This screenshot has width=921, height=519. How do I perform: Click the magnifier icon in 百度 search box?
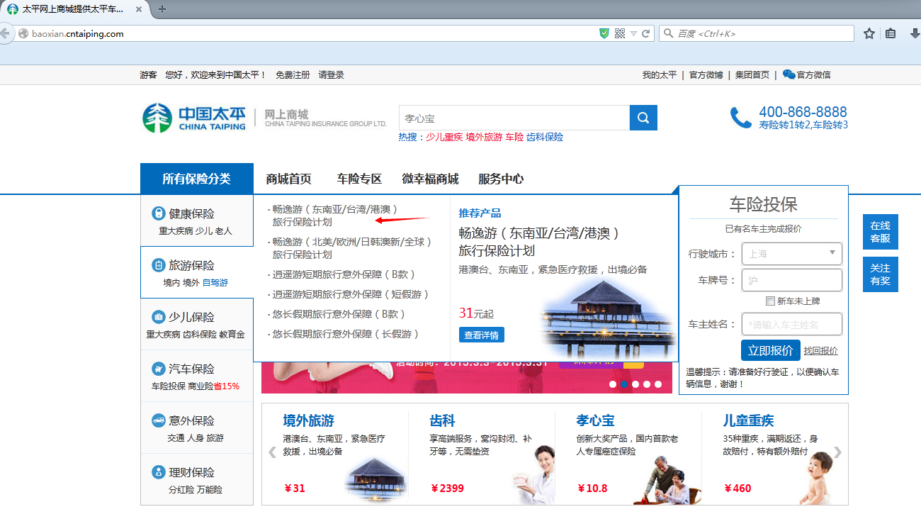click(667, 33)
